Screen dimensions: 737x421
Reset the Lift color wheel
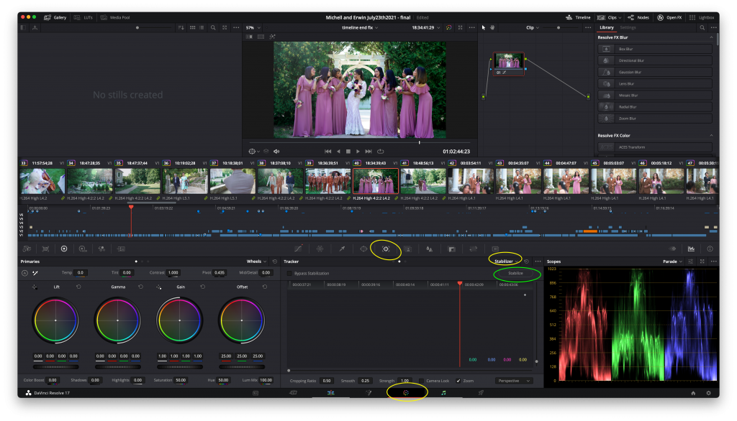click(78, 287)
